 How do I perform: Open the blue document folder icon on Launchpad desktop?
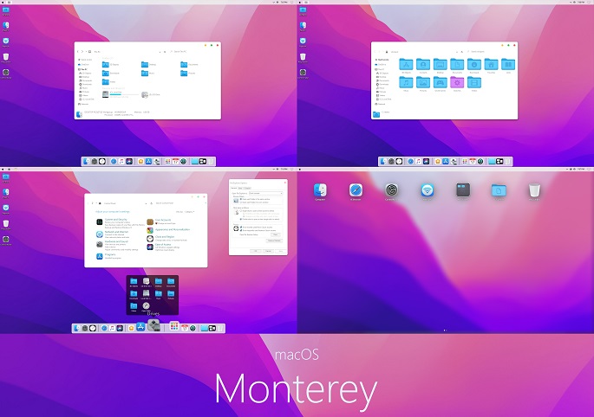click(499, 190)
